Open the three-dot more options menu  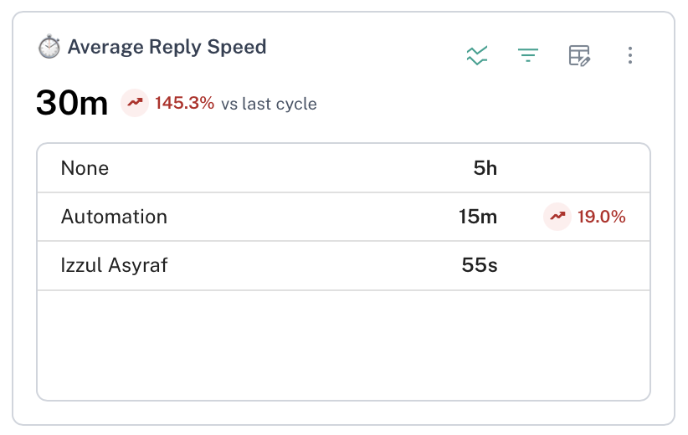(x=630, y=56)
